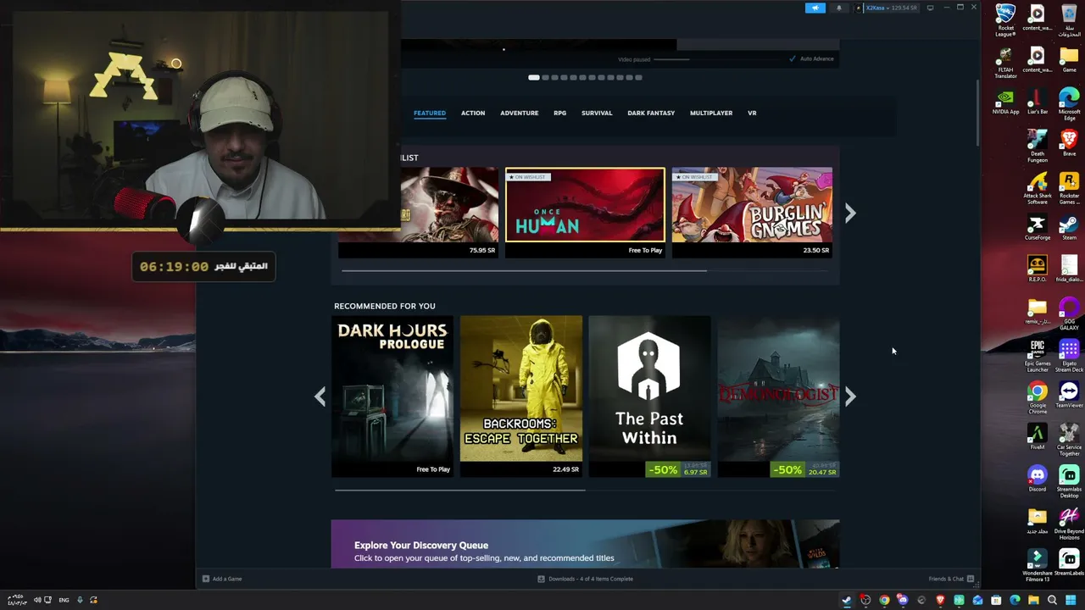Show next wishlist games with right arrow
Viewport: 1085px width, 610px height.
[x=850, y=213]
